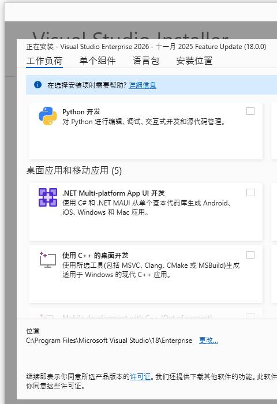The image size is (277, 404).
Task: Click the Python workload description text
Action: 144,122
